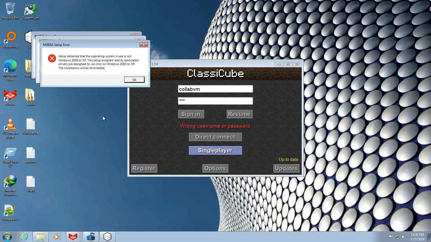The width and height of the screenshot is (431, 242).
Task: Click the ClassiCube logo title
Action: click(215, 73)
